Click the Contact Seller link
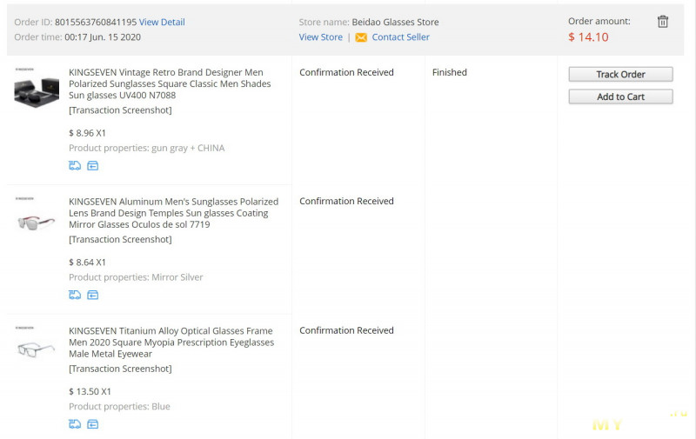696x439 pixels. pyautogui.click(x=400, y=37)
